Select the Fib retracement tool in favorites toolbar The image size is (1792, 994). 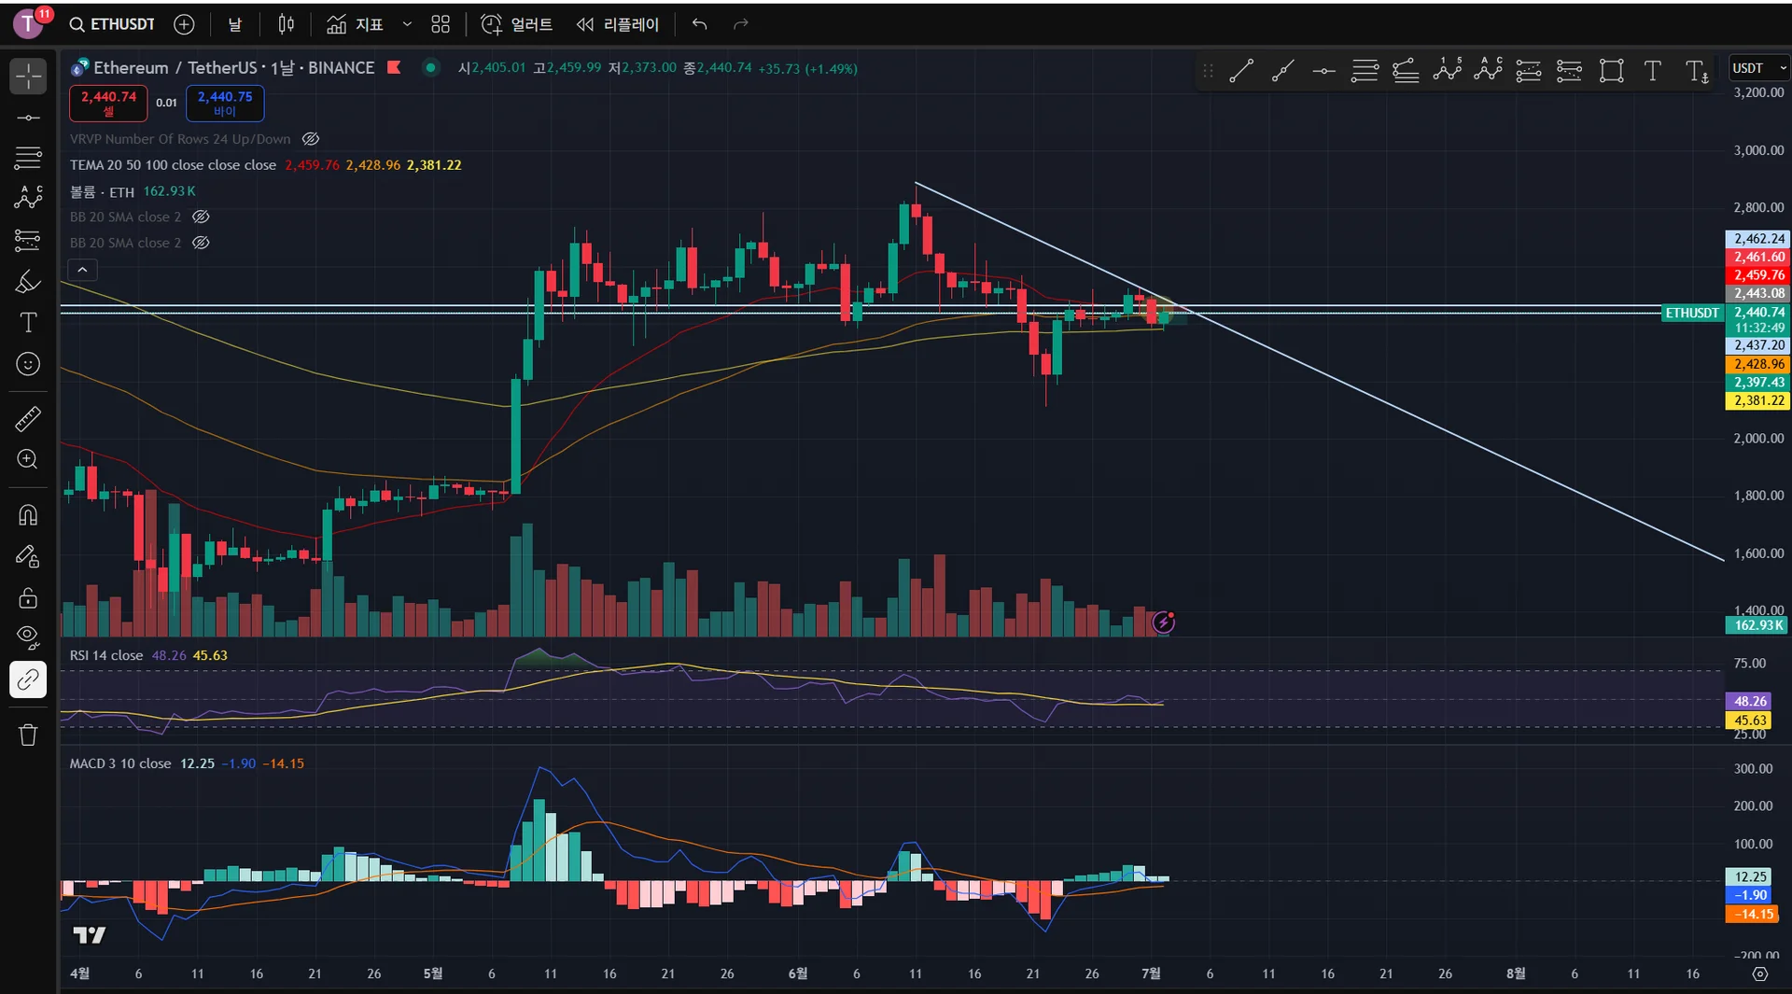pos(1365,71)
